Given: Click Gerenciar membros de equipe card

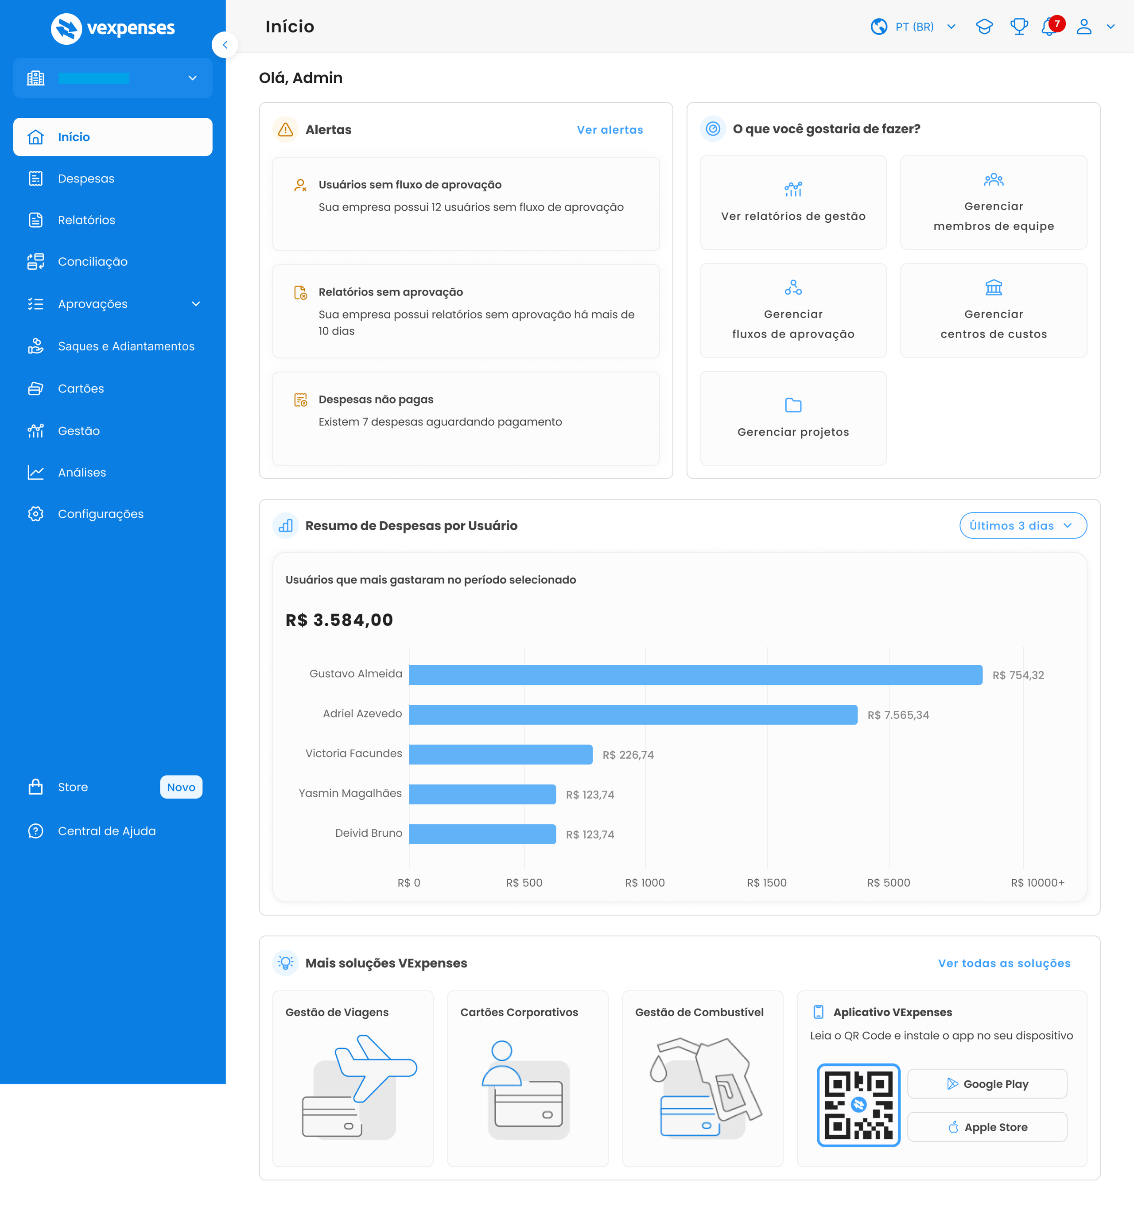Looking at the screenshot, I should [993, 203].
